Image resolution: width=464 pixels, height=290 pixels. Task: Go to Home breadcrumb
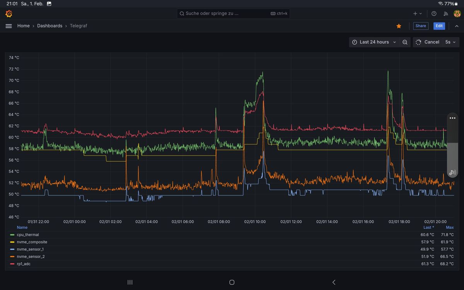[x=23, y=26]
